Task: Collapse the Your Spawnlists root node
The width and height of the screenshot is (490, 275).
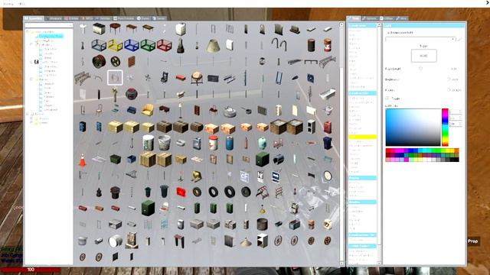Action: click(28, 32)
